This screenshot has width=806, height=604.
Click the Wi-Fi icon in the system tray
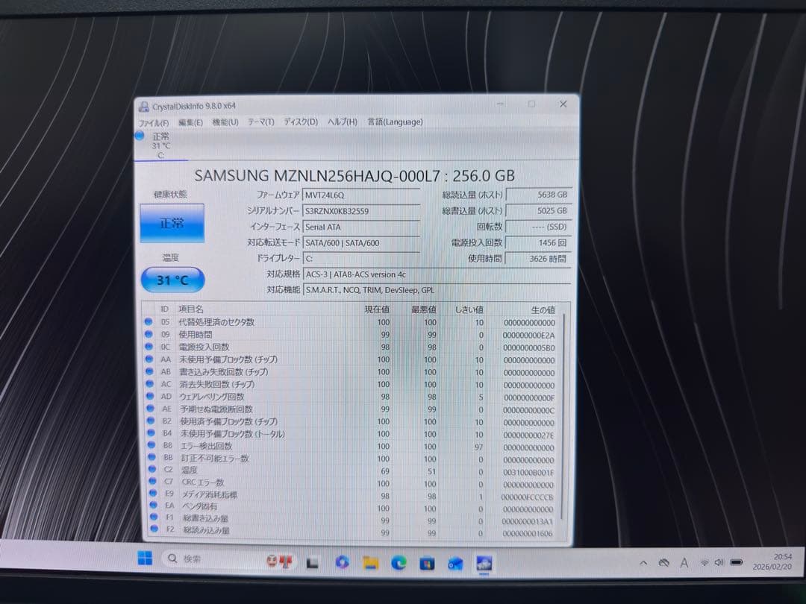tap(705, 563)
